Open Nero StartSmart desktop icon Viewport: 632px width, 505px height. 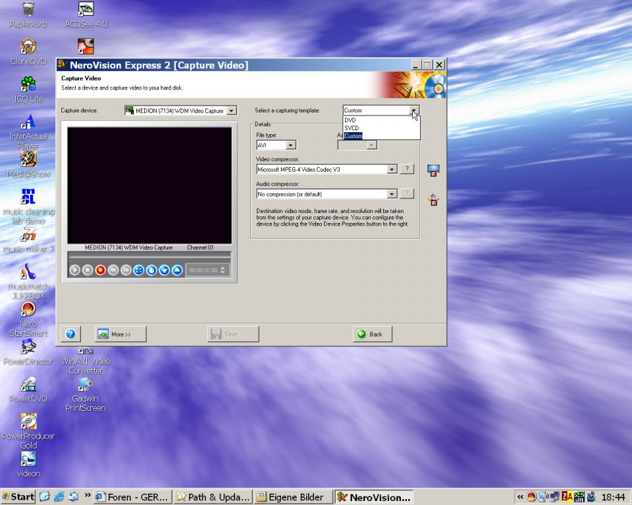[x=28, y=320]
